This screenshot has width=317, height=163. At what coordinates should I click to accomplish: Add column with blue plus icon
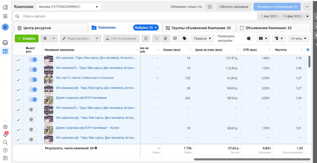coord(308,50)
